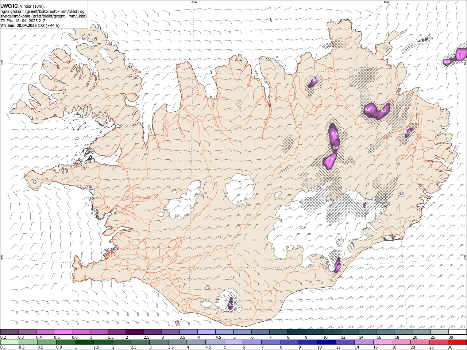Viewport: 467px width, 350px height.
Task: Choose the dark teal 8 swatch in the purple-teal legend row
Action: point(296,332)
